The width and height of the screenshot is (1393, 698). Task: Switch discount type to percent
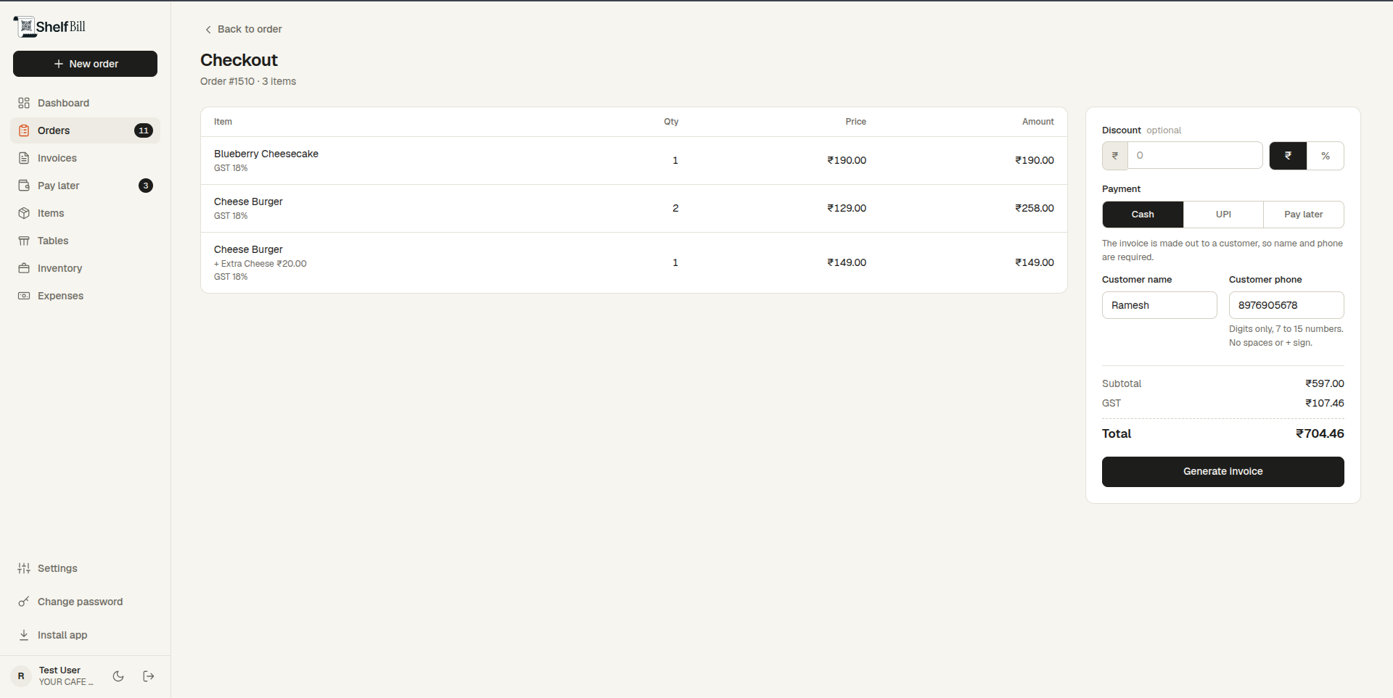click(x=1326, y=156)
